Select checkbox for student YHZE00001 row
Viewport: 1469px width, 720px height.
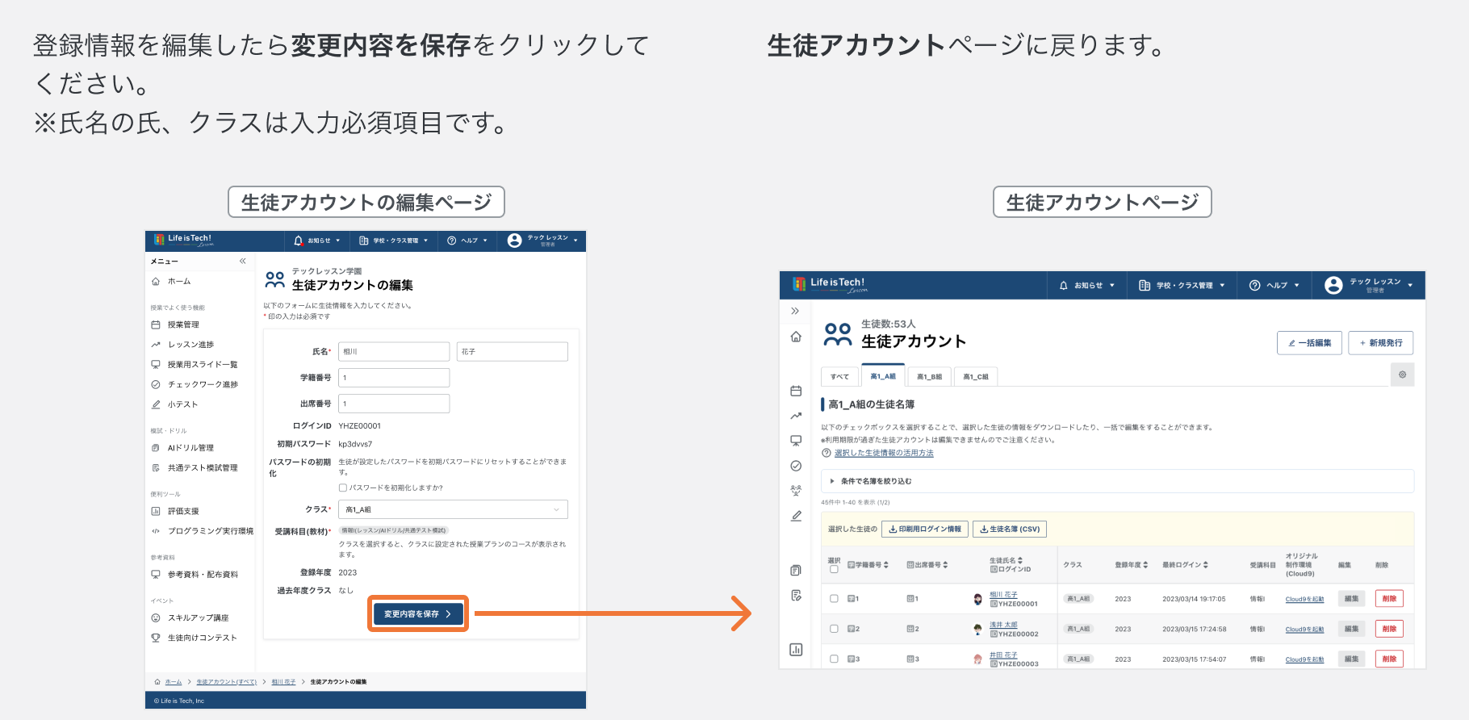click(x=834, y=599)
